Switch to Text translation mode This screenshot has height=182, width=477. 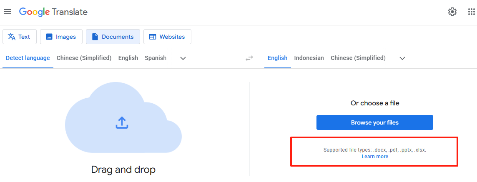[x=20, y=37]
